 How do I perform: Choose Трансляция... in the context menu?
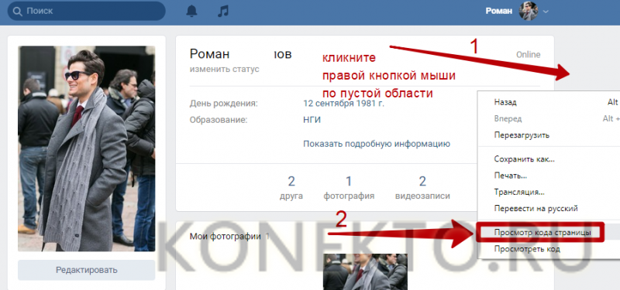pyautogui.click(x=519, y=193)
